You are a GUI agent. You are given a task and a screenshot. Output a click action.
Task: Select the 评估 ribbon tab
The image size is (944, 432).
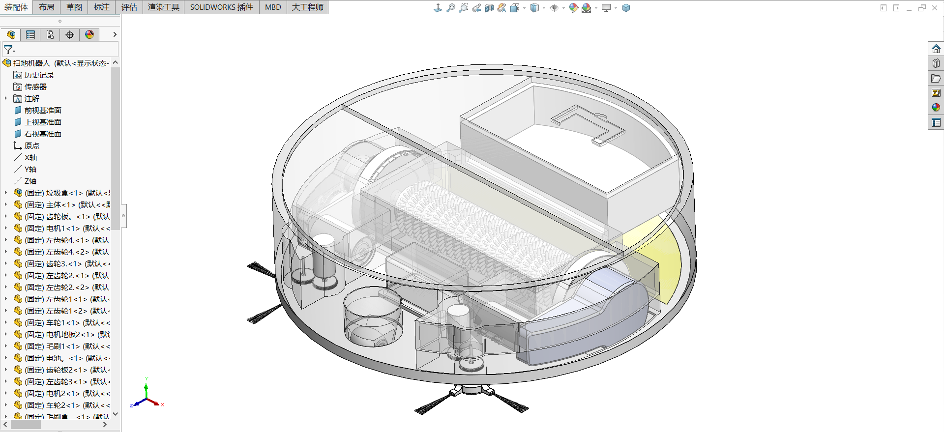point(129,7)
